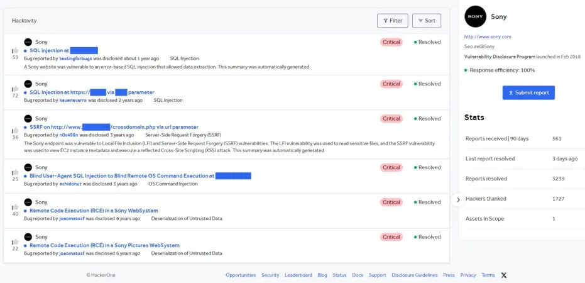Click the Sony logo in the kauenavarro report row
This screenshot has height=283, width=585.
(x=28, y=84)
